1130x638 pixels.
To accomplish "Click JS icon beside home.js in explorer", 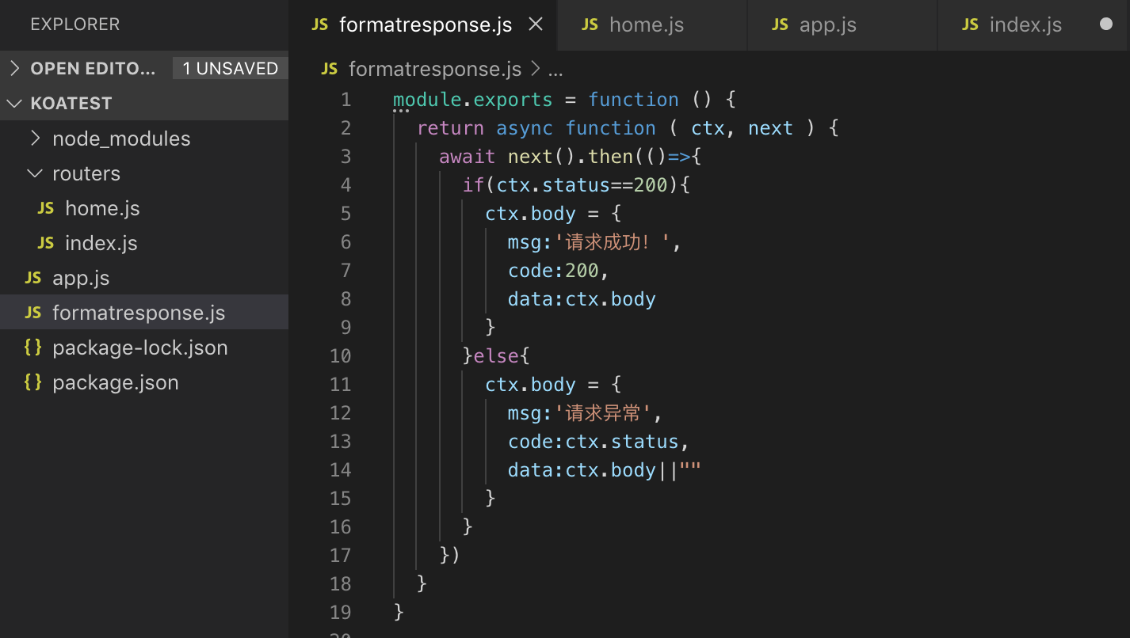I will (46, 208).
